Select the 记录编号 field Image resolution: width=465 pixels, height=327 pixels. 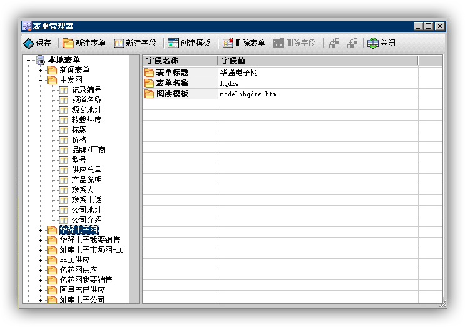pos(86,90)
